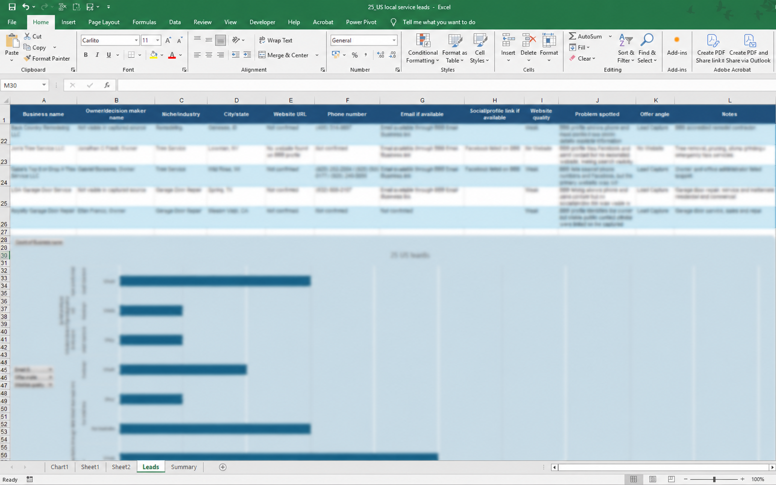
Task: Click Create PDF and Share via Outlook
Action: (748, 48)
